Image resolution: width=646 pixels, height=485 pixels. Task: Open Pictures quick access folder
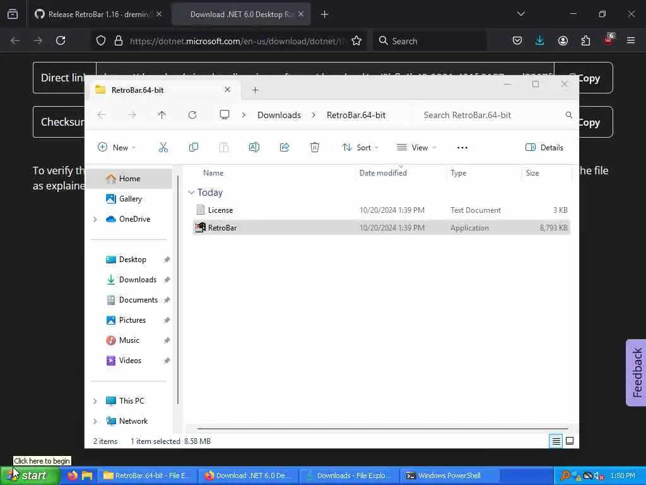pos(132,320)
